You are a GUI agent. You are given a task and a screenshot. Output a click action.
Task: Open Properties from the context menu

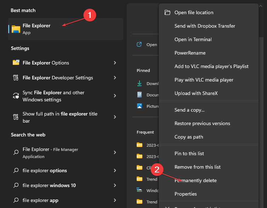(x=186, y=194)
